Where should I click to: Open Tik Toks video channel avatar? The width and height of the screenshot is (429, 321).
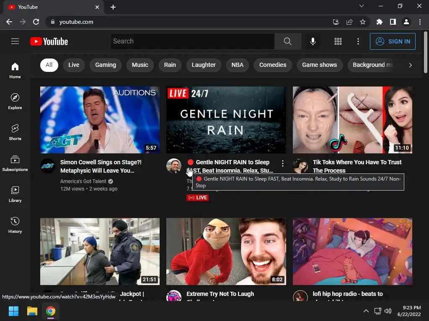(x=300, y=166)
